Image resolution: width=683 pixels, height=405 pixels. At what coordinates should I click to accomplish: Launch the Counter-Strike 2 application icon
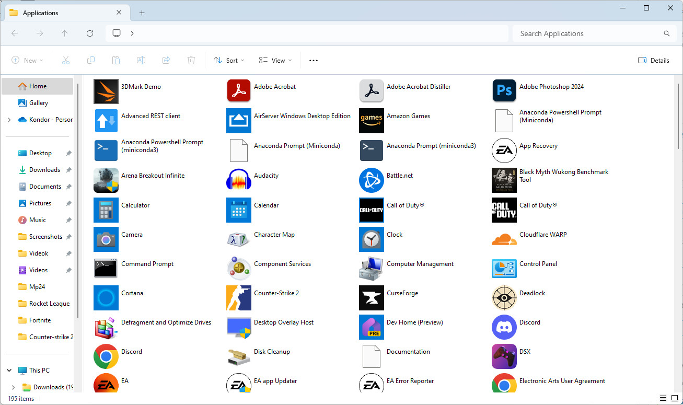tap(239, 298)
